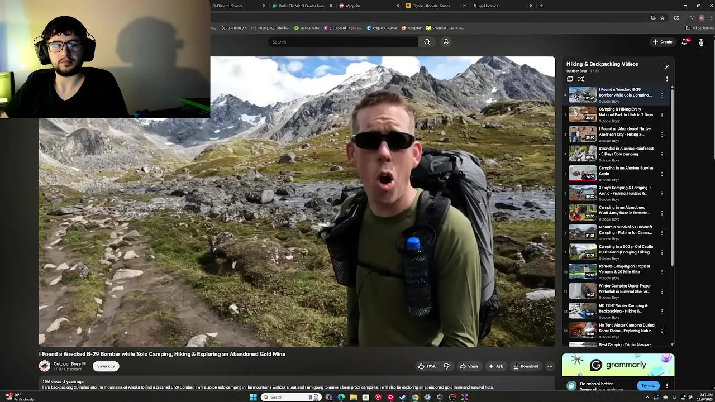Image resolution: width=715 pixels, height=402 pixels.
Task: Open Projects - Canva bookmark
Action: 382,28
